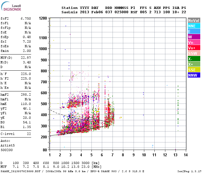
Task: Click the fmin value 2.00
Action: pyautogui.click(x=27, y=51)
